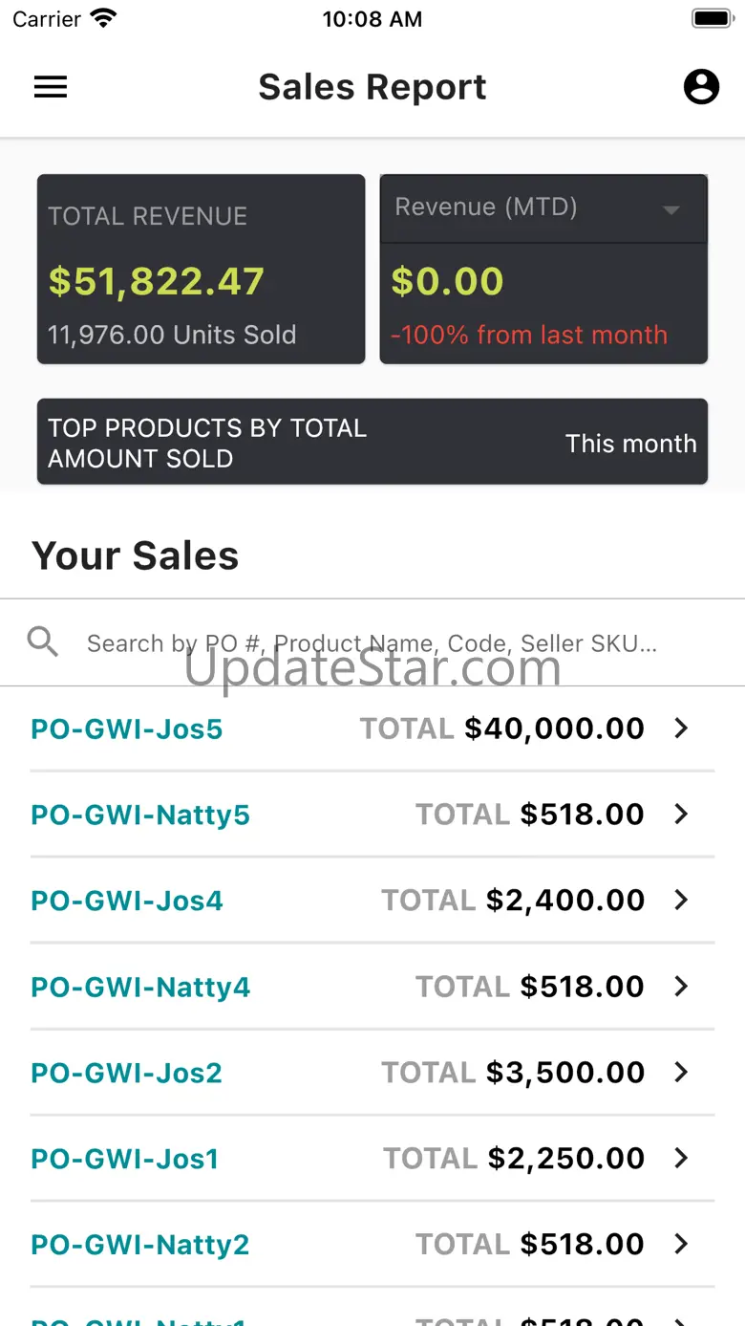Open the hamburger navigation menu

pyautogui.click(x=51, y=87)
